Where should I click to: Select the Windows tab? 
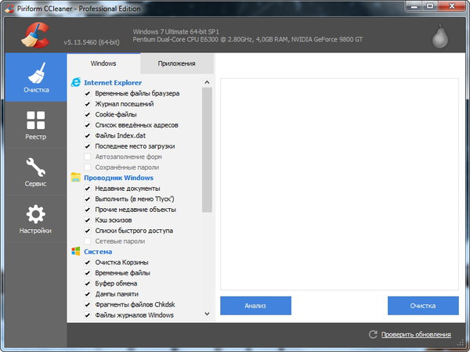coord(103,63)
